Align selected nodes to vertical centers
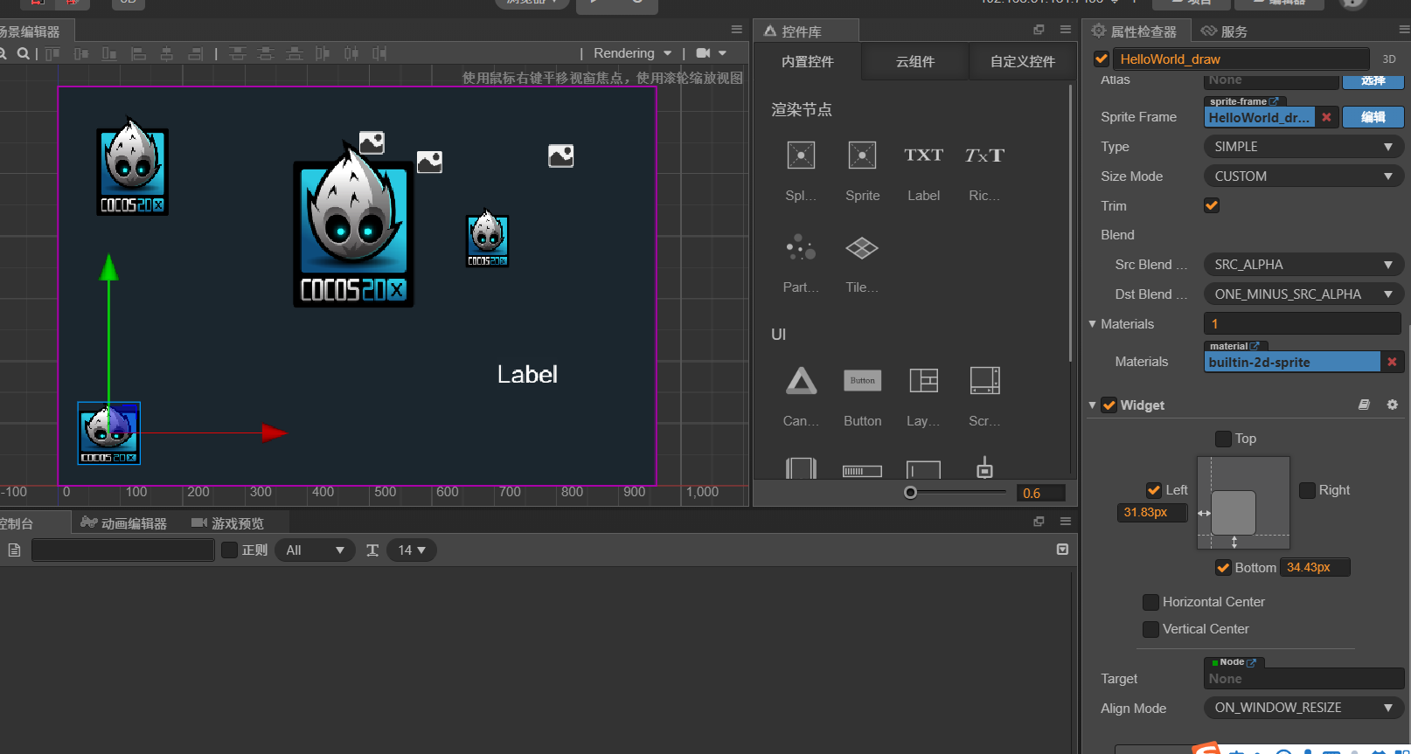Image resolution: width=1411 pixels, height=754 pixels. 81,53
